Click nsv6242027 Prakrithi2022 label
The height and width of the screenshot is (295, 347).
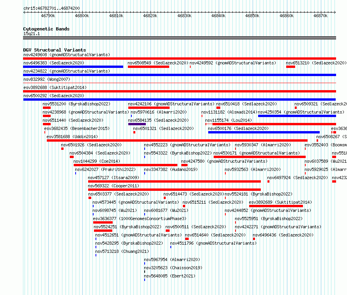(105, 169)
